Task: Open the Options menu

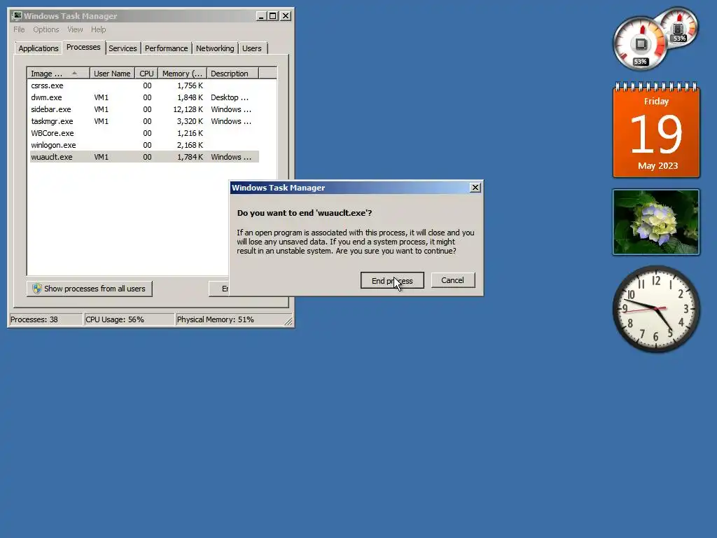Action: pyautogui.click(x=46, y=29)
